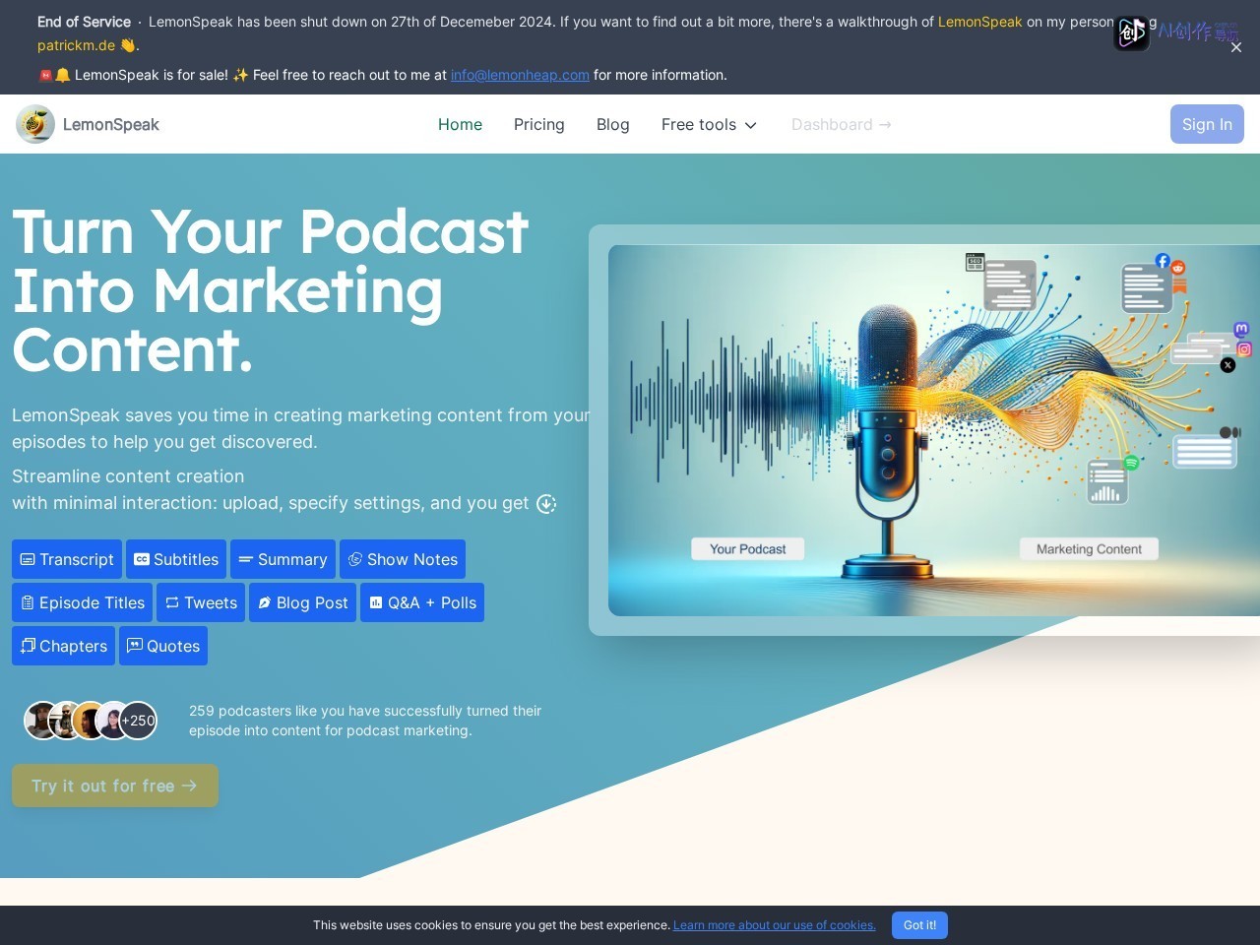This screenshot has width=1260, height=945.
Task: Click the Sign In button
Action: point(1207,124)
